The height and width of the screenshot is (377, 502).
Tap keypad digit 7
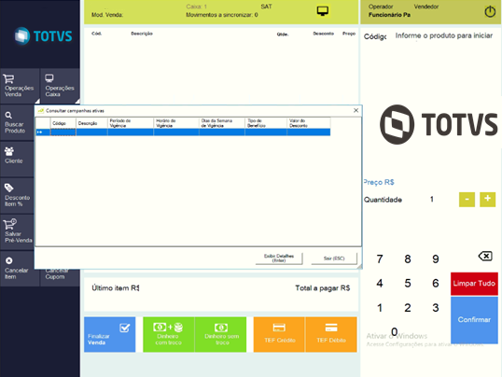tap(380, 258)
